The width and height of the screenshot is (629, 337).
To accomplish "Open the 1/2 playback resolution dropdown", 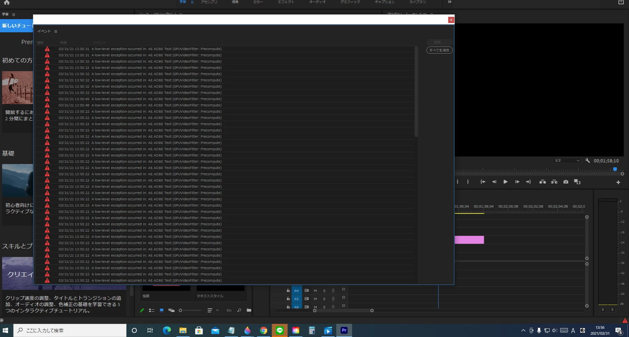I will pyautogui.click(x=567, y=160).
